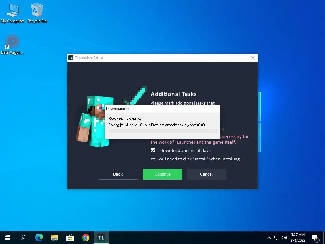The width and height of the screenshot is (325, 244).
Task: Go Back in TLauncher Setup
Action: point(118,174)
